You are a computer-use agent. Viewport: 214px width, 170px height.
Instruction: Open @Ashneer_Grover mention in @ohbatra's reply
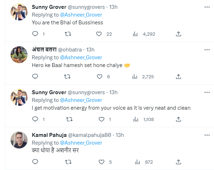coord(81,57)
